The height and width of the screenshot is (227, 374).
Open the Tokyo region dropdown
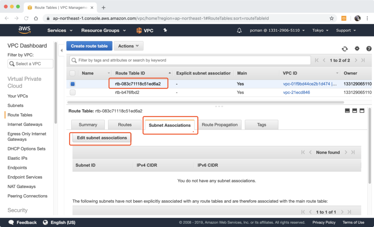(320, 30)
